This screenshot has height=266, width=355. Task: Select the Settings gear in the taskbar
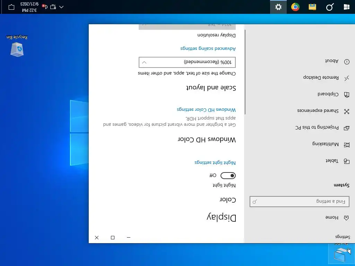[278, 7]
